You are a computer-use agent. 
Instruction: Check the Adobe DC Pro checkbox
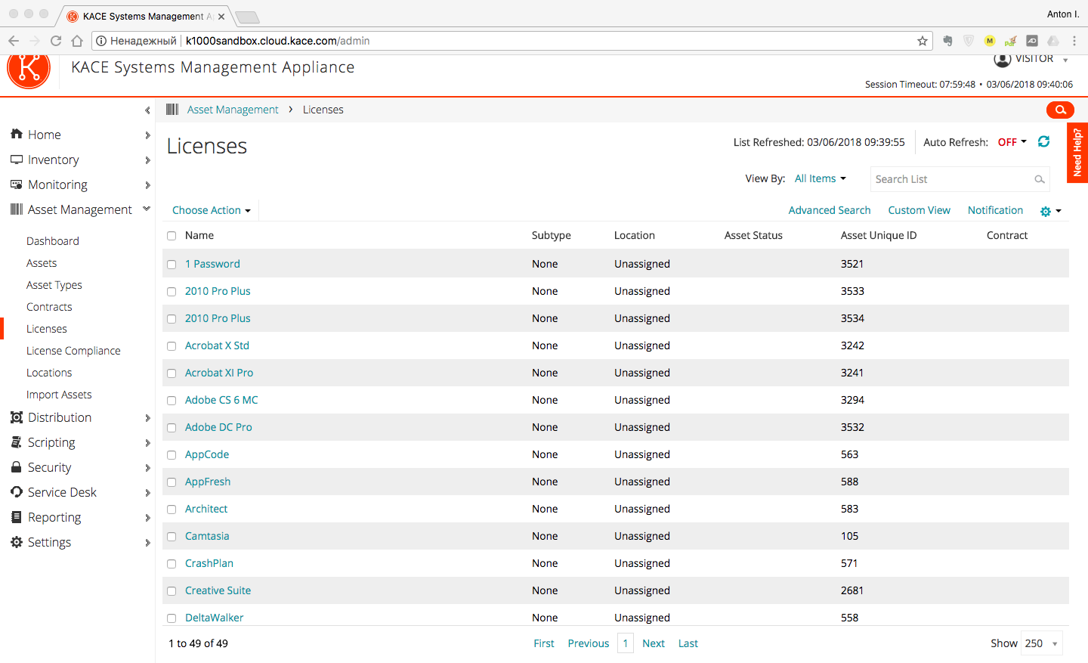[172, 428]
